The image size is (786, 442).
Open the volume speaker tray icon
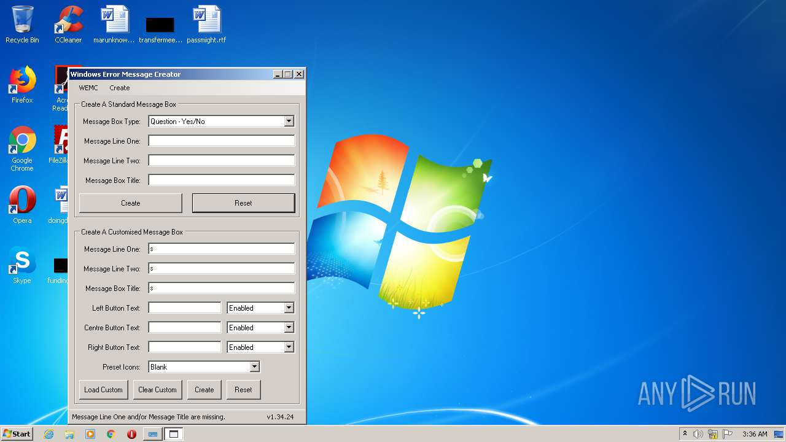tap(698, 434)
